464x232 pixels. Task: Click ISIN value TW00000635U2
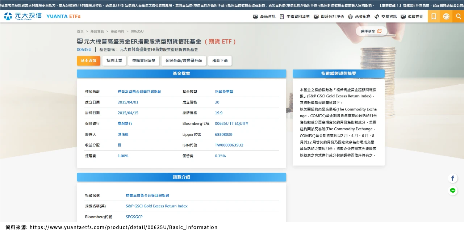coord(229,145)
